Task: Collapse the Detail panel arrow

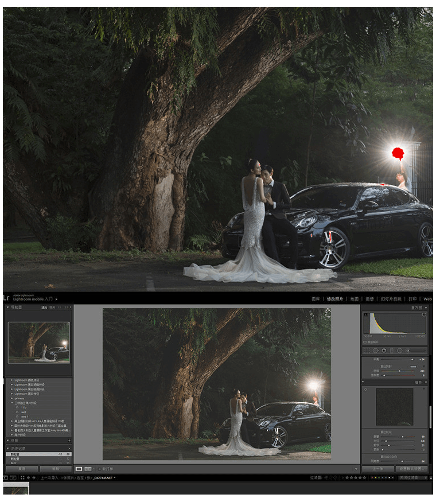Action: [426, 382]
